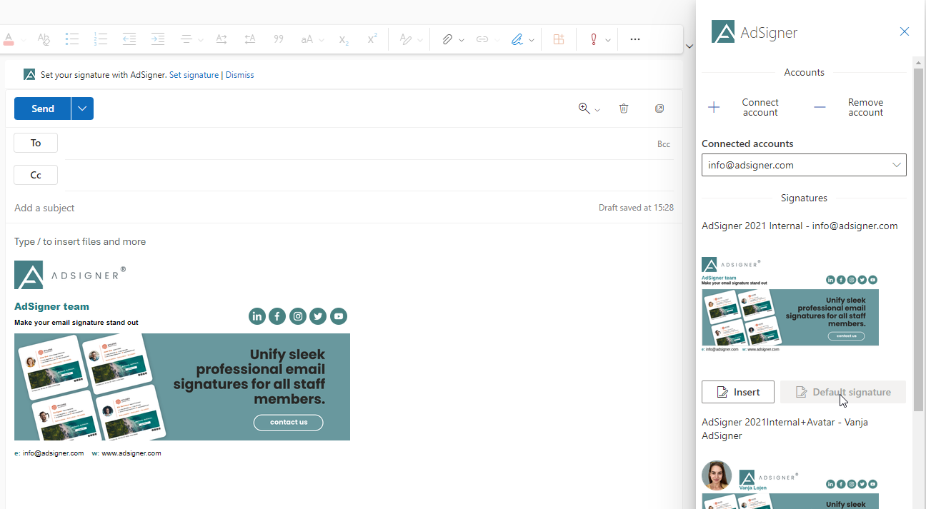Open the text styles tool
926x509 pixels.
[x=406, y=39]
